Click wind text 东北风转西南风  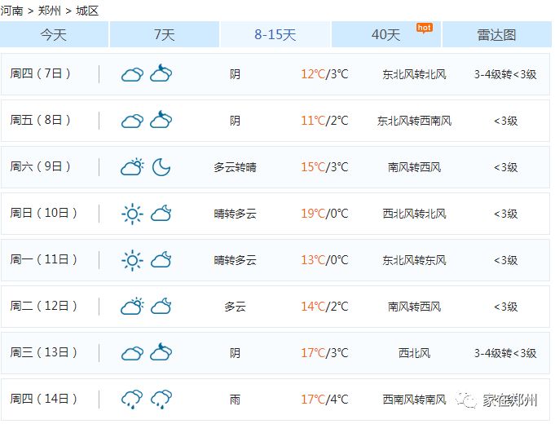[414, 121]
